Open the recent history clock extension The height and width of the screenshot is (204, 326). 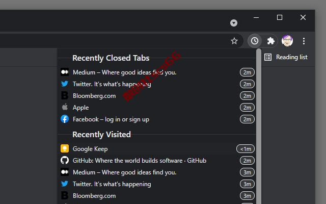point(255,41)
